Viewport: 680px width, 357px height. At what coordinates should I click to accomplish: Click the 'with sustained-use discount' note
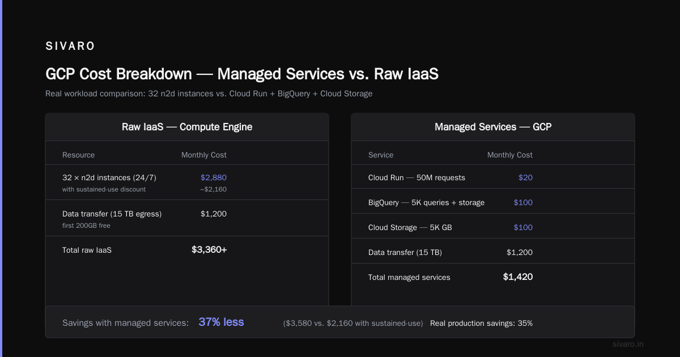[104, 189]
